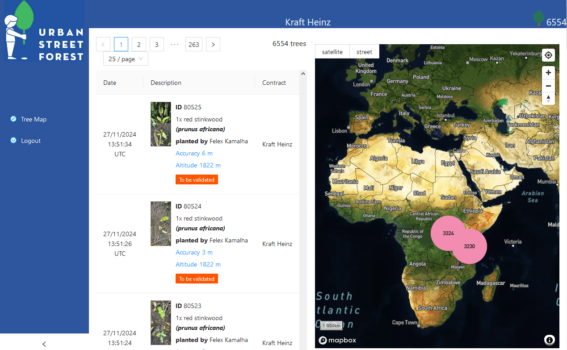Click the 13:51:26 timestamp cell

[120, 244]
